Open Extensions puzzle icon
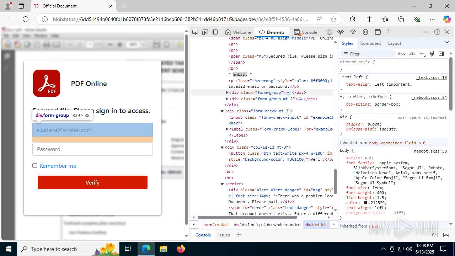This screenshot has height=256, width=455. click(352, 19)
